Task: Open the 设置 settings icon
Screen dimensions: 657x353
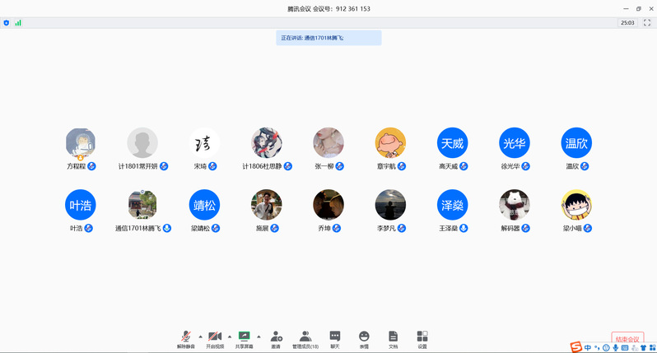Action: [x=422, y=338]
